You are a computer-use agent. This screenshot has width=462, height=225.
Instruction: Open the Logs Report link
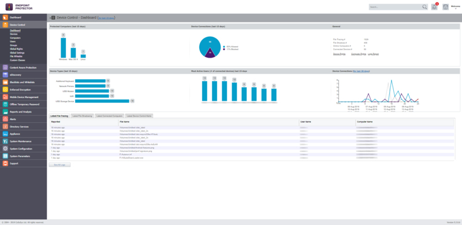(x=373, y=54)
